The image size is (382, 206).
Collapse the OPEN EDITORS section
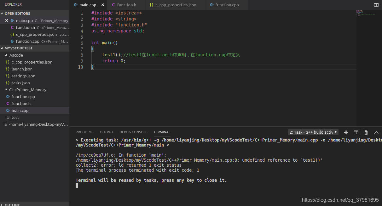pyautogui.click(x=35, y=14)
